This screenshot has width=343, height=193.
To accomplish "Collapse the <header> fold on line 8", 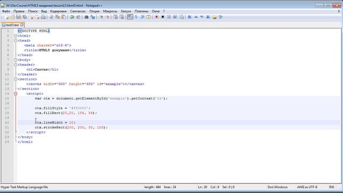I will tap(16, 64).
